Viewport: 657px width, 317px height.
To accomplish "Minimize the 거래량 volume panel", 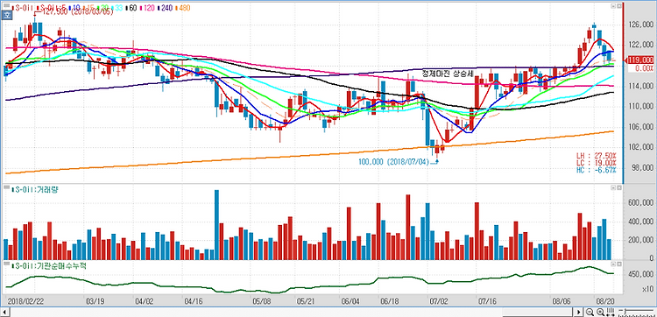I will (612, 187).
